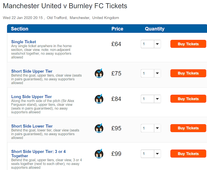
Task: Click the seats icon for 3 or 4 Together
Action: (99, 154)
